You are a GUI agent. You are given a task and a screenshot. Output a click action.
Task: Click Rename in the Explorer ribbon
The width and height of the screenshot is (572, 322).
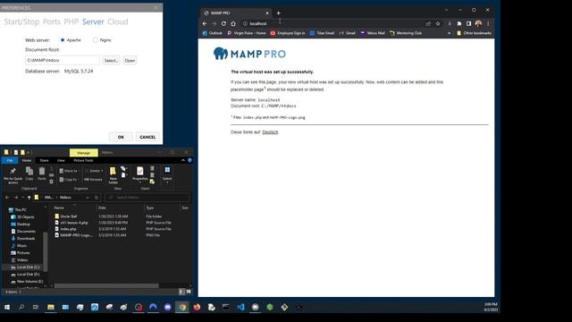pos(93,180)
